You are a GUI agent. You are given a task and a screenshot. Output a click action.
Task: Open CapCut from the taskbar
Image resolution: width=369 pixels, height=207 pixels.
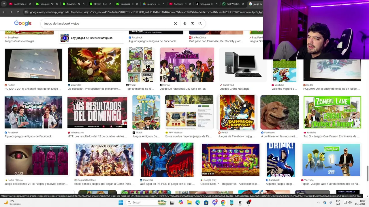coord(240,202)
